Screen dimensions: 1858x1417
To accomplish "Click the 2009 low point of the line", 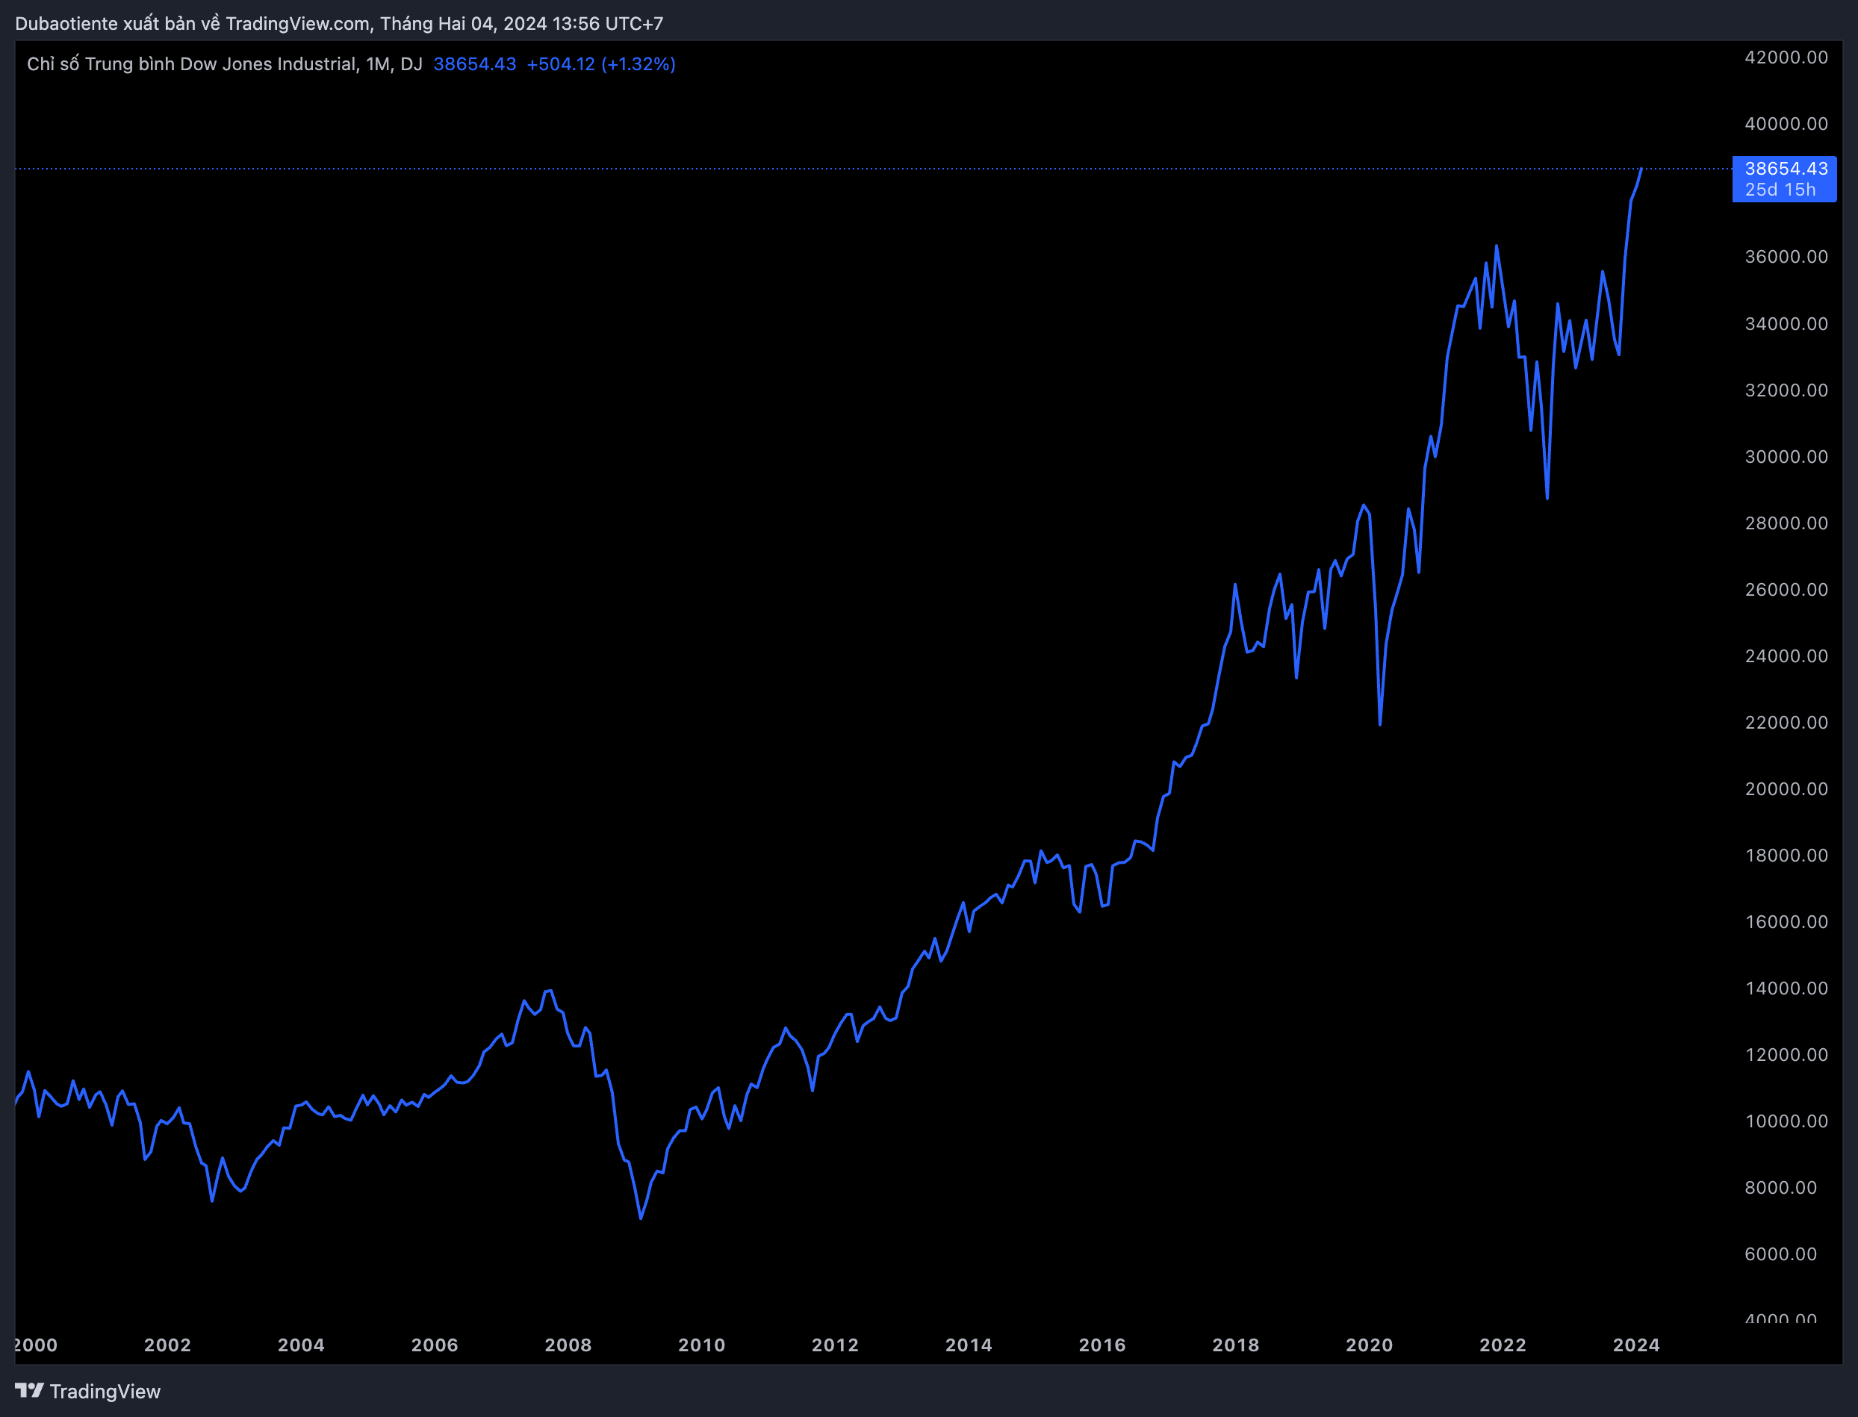I will pos(641,1217).
